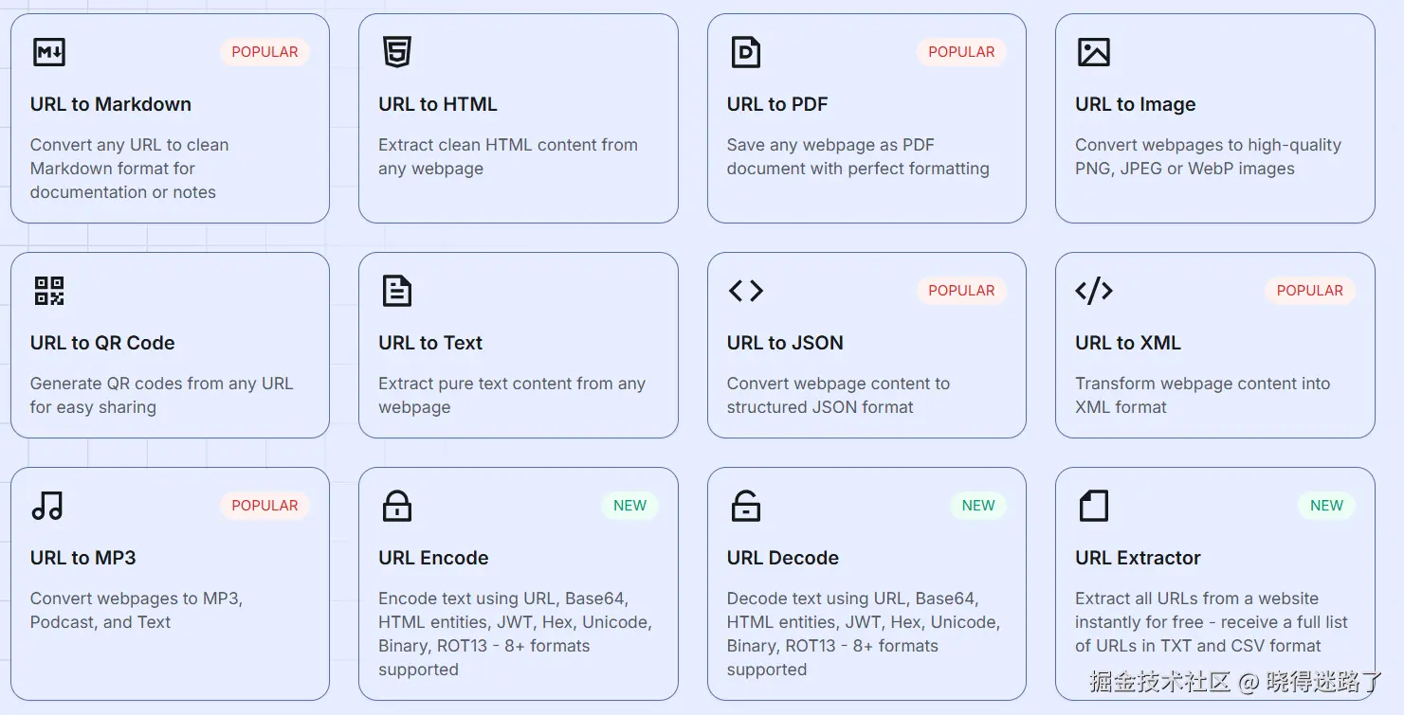Click the QR code icon
Viewport: 1404px width, 715px height.
(48, 291)
